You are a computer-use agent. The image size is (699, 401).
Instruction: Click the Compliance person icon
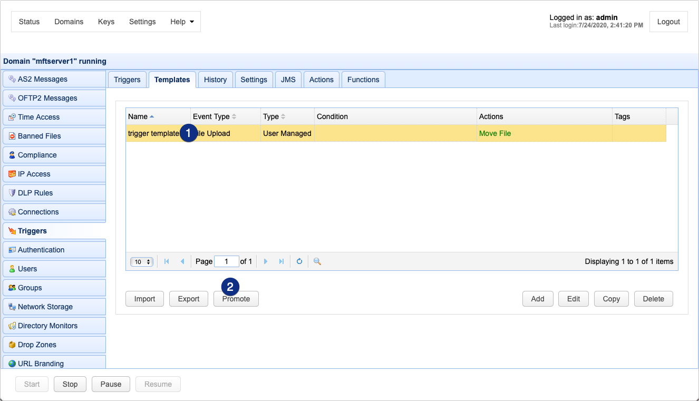[12, 155]
